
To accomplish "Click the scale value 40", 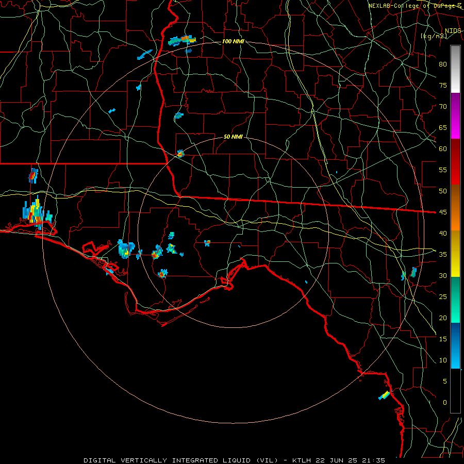I will click(443, 234).
